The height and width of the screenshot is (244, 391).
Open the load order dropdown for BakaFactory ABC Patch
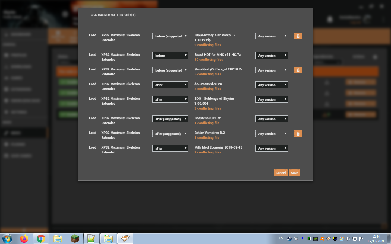(x=170, y=36)
